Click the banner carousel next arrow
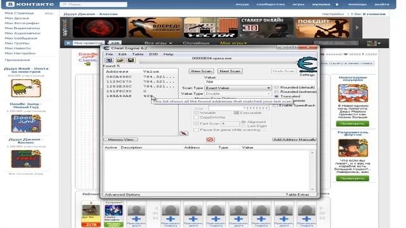The image size is (406, 228). point(357,28)
